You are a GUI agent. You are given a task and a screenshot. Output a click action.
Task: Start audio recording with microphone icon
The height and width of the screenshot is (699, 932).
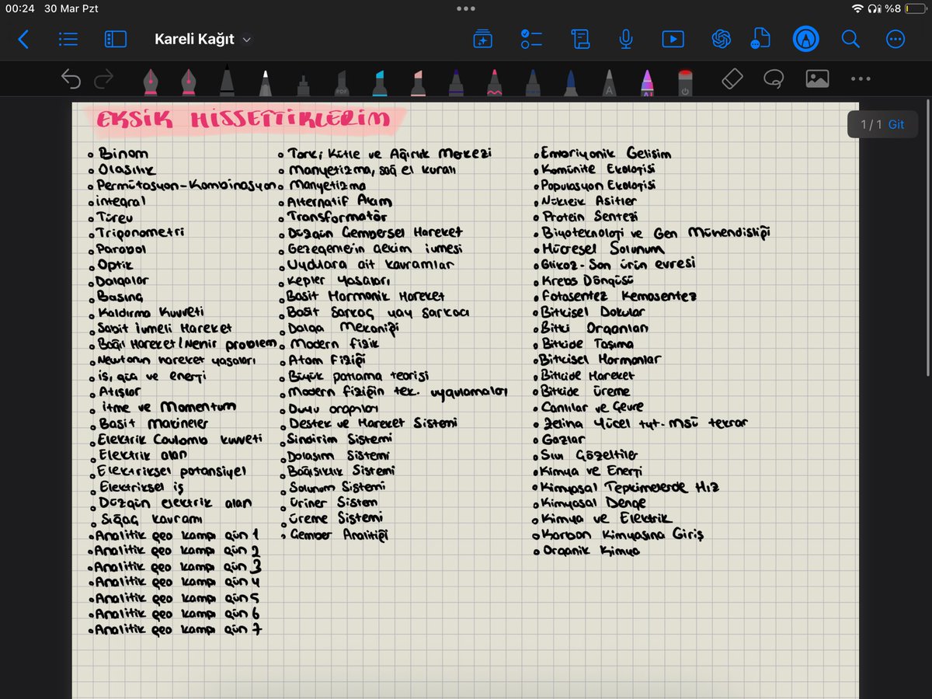625,40
